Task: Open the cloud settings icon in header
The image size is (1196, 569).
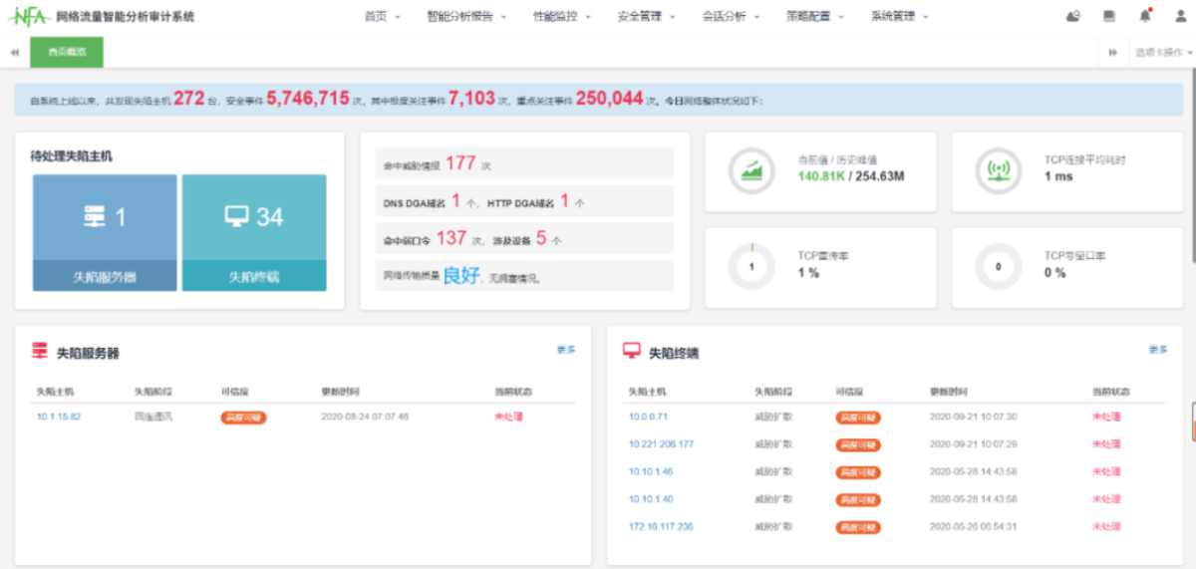Action: [x=1072, y=16]
